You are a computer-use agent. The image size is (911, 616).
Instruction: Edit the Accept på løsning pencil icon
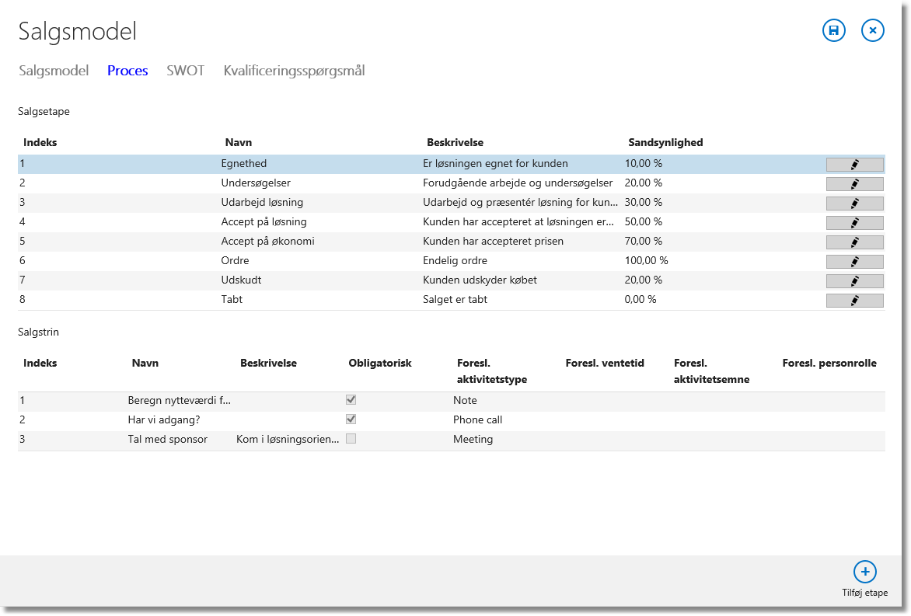pos(854,223)
